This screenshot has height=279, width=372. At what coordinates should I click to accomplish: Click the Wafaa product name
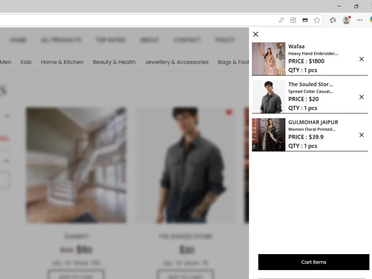pos(296,46)
